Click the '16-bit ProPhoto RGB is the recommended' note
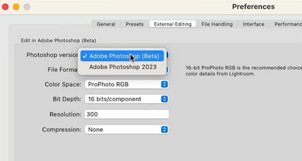Viewport: 302px width, 161px height. [x=244, y=71]
